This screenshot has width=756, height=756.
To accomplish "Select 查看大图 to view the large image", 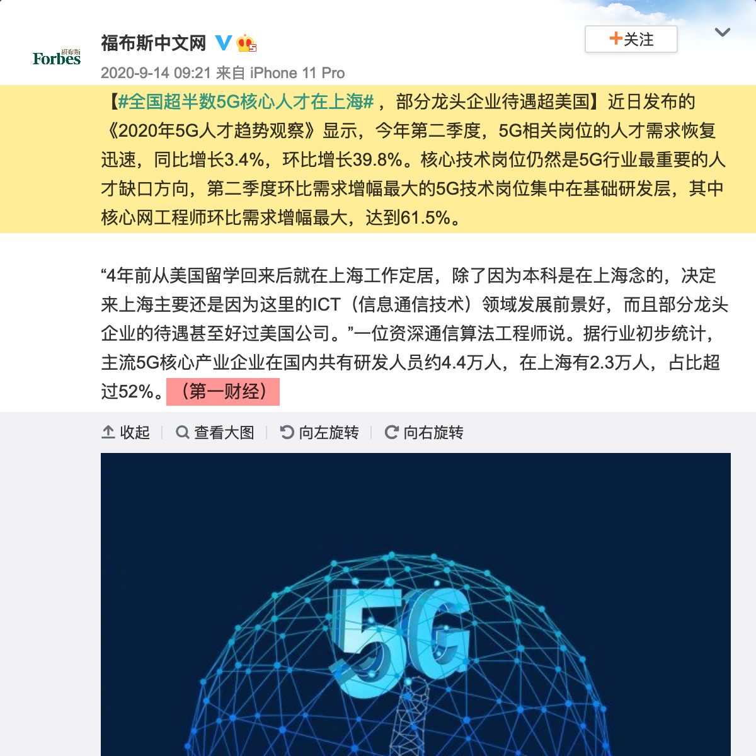I will coord(224,432).
